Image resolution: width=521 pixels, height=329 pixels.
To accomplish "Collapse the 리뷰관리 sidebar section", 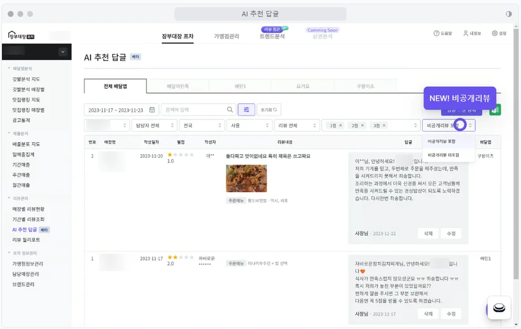I will (9, 198).
